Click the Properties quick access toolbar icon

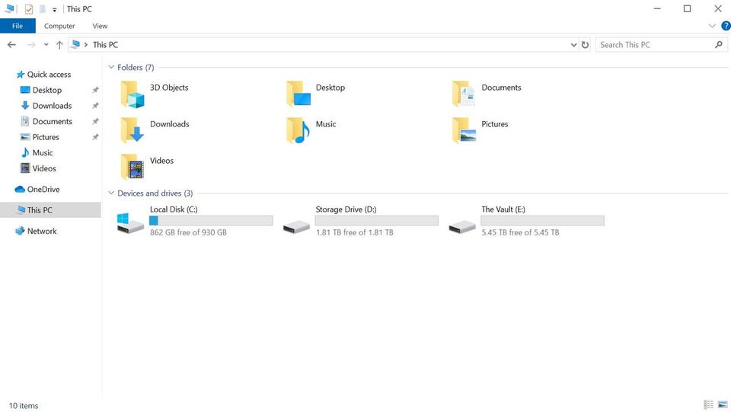(x=29, y=9)
